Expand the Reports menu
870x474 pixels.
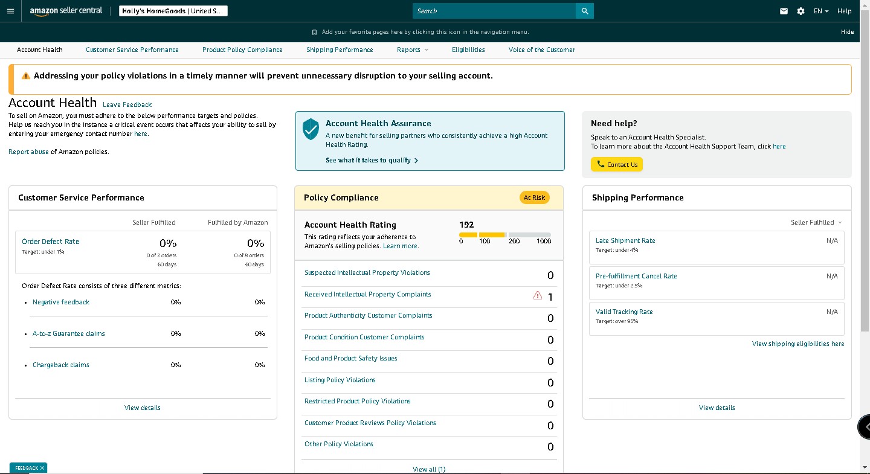pos(413,50)
